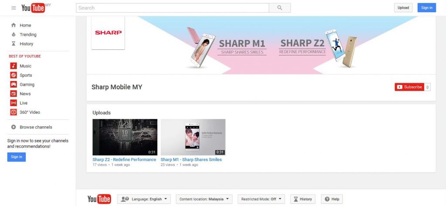Open the Restricted Mode: Off dropdown
The image size is (446, 206).
pyautogui.click(x=261, y=199)
